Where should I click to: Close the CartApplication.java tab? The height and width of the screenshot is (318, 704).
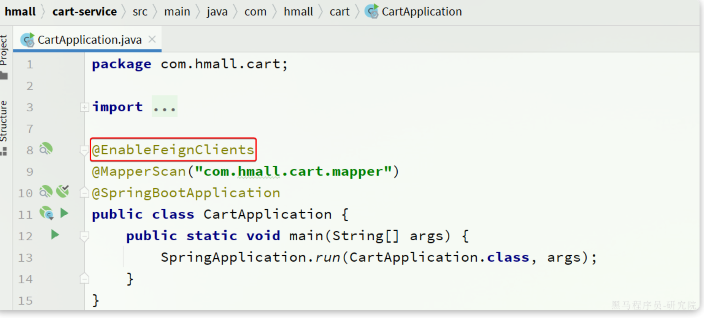tap(152, 40)
